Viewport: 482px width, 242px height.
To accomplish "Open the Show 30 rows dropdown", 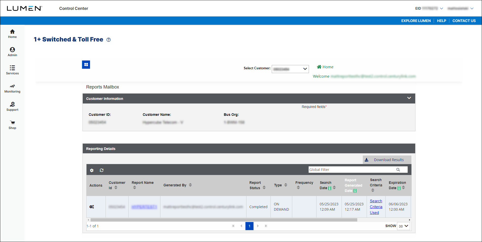I will click(x=404, y=226).
